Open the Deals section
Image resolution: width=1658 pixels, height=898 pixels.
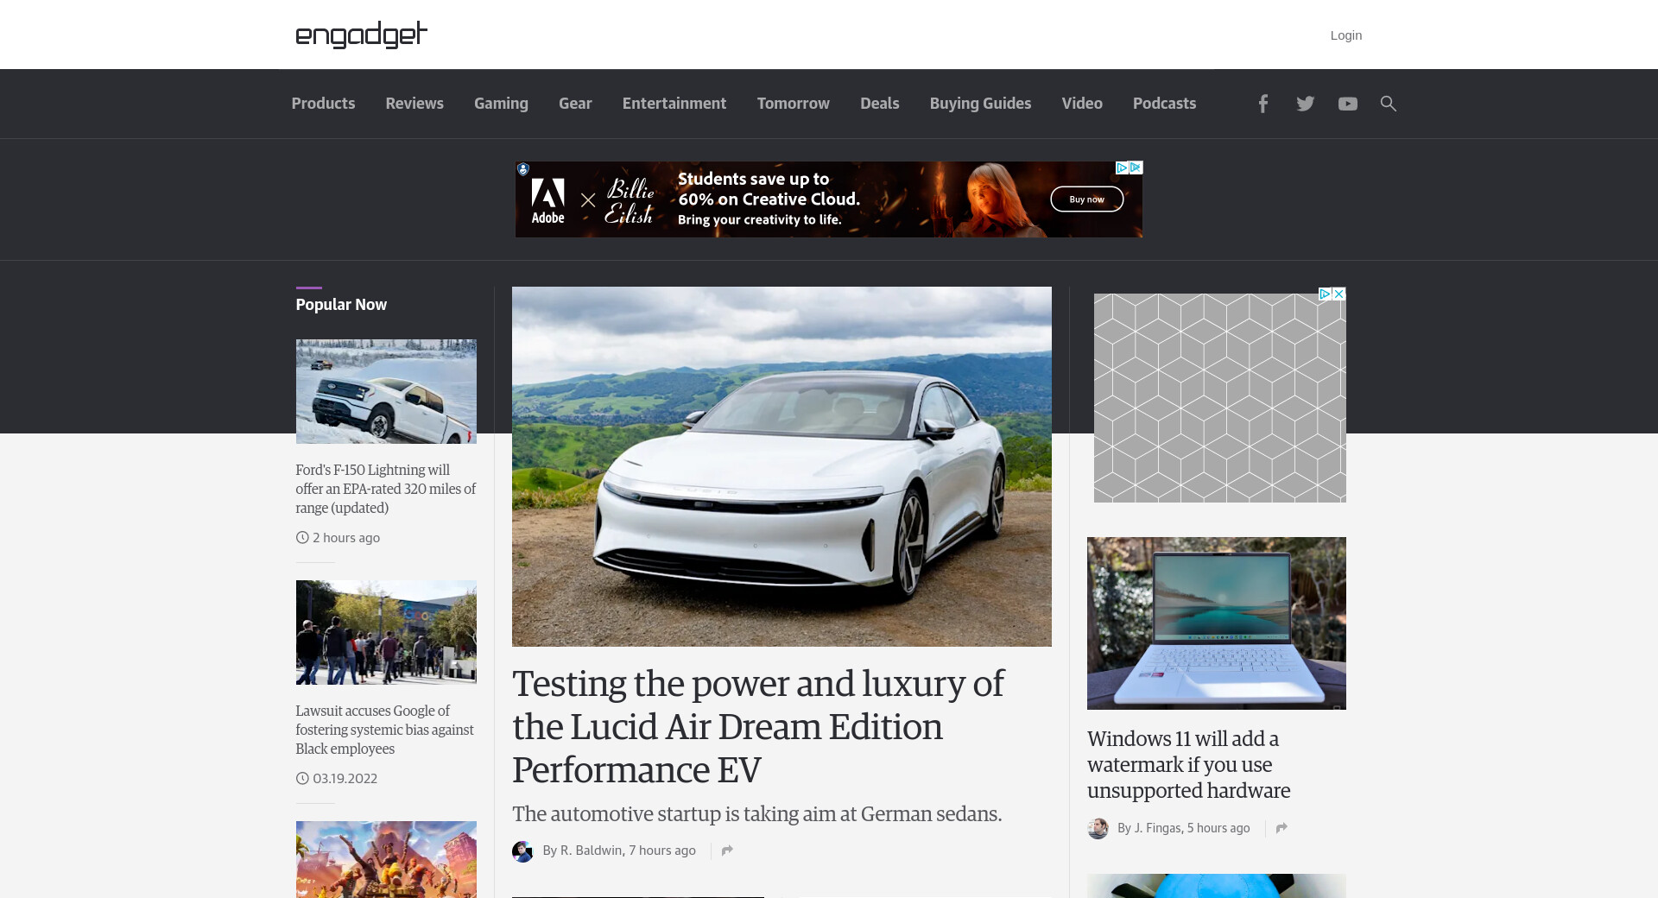[880, 104]
